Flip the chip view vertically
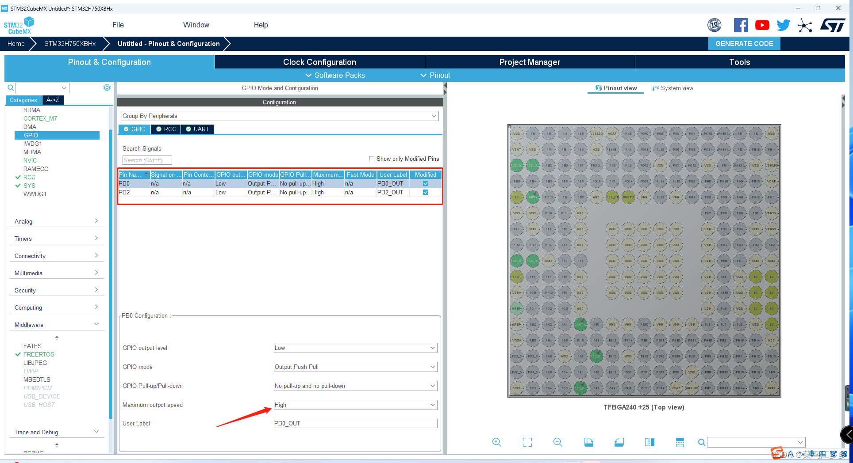The image size is (853, 463). point(680,442)
